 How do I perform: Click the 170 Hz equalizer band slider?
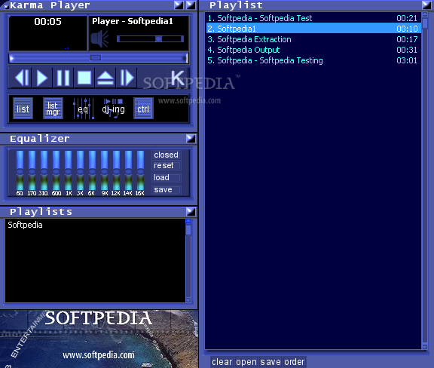[x=32, y=170]
